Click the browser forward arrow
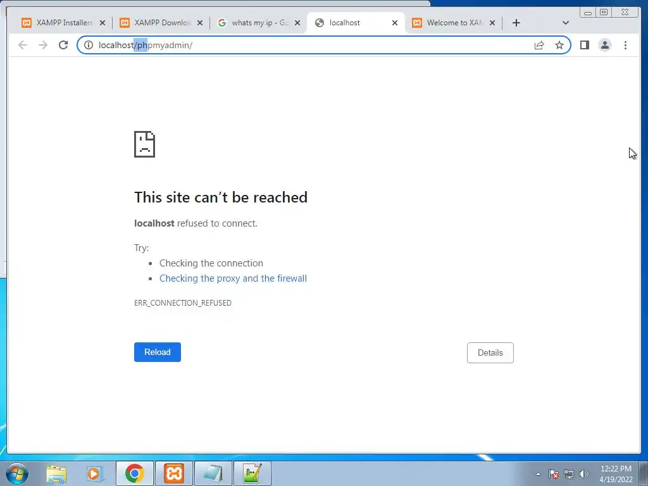 click(x=43, y=45)
